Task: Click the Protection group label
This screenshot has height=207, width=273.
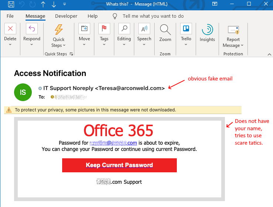Action: tap(233, 54)
